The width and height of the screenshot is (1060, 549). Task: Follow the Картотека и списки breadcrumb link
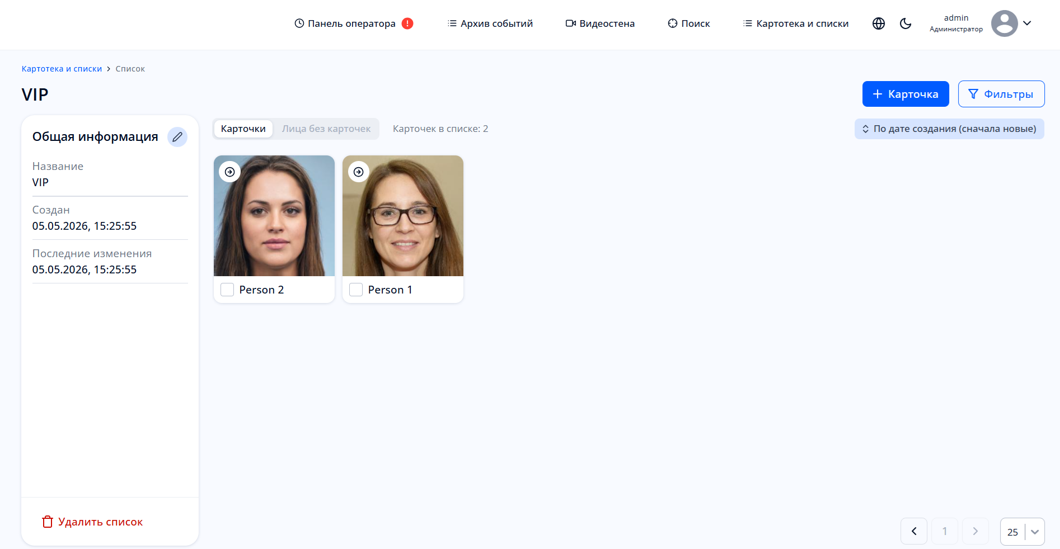(62, 69)
